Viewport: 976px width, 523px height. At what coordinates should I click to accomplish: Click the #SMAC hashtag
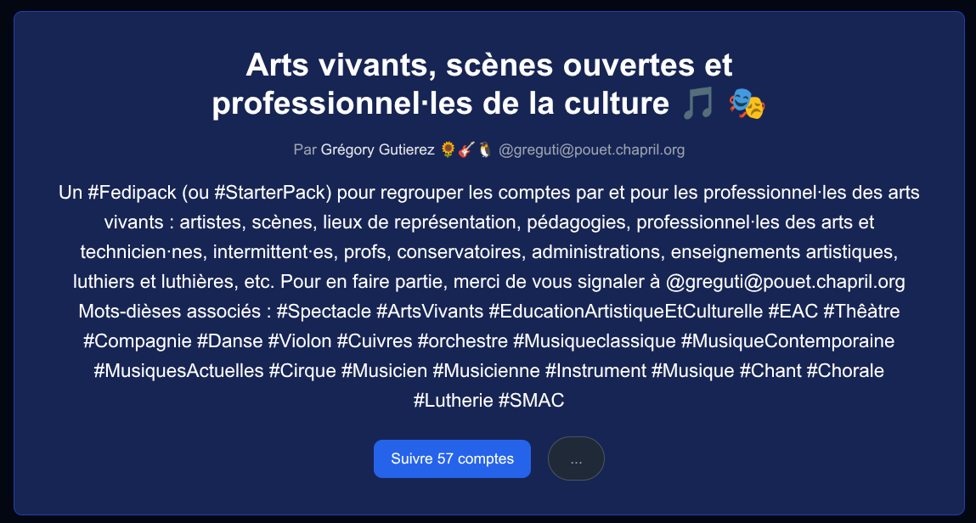531,401
